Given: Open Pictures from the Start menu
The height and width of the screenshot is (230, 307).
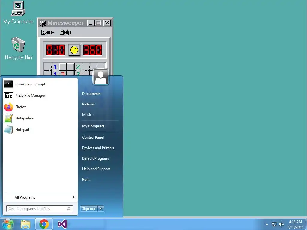Looking at the screenshot, I should point(88,104).
